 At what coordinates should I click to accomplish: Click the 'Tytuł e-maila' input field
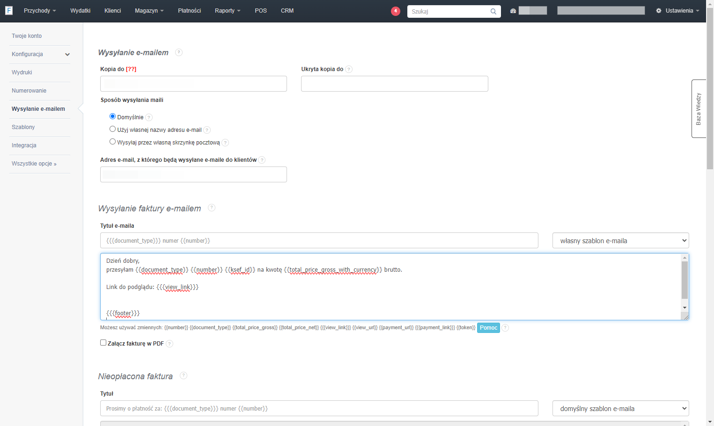coord(319,240)
